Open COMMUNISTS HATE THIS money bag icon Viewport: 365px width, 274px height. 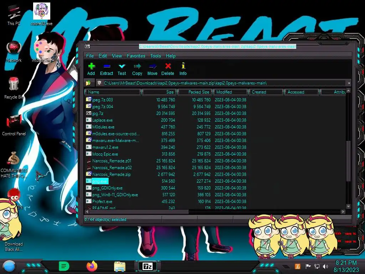(14, 164)
